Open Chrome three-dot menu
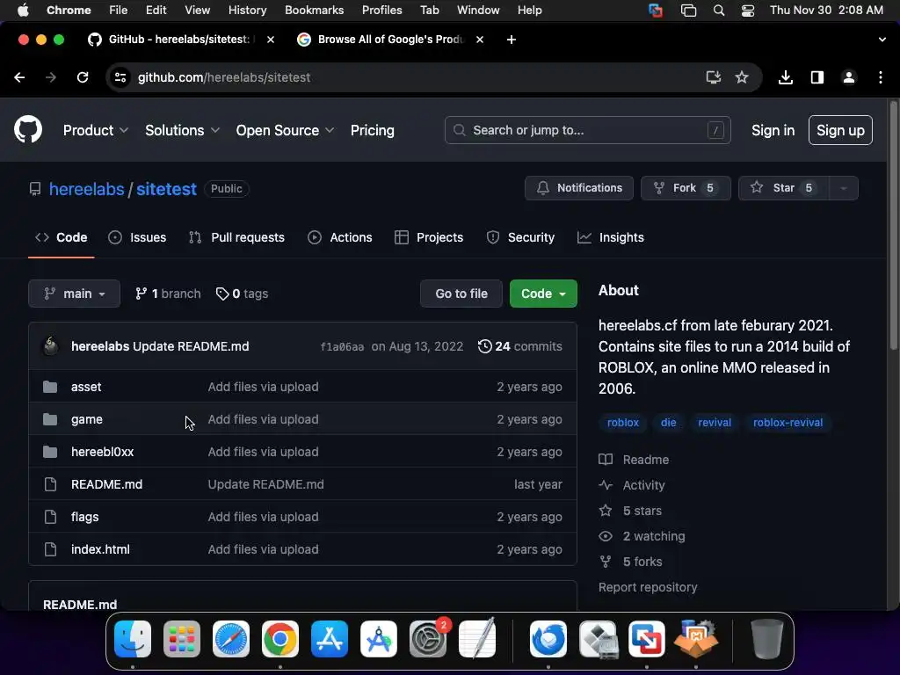Image resolution: width=900 pixels, height=675 pixels. pyautogui.click(x=881, y=77)
